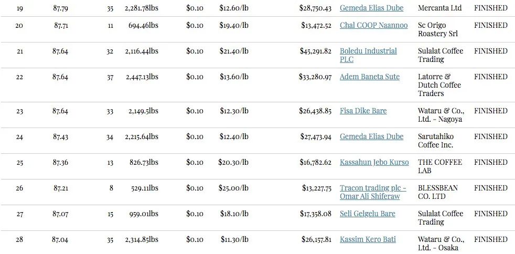Open Tracon trading plc Omar Ali Shiferaw link
The image size is (515, 254).
point(373,192)
